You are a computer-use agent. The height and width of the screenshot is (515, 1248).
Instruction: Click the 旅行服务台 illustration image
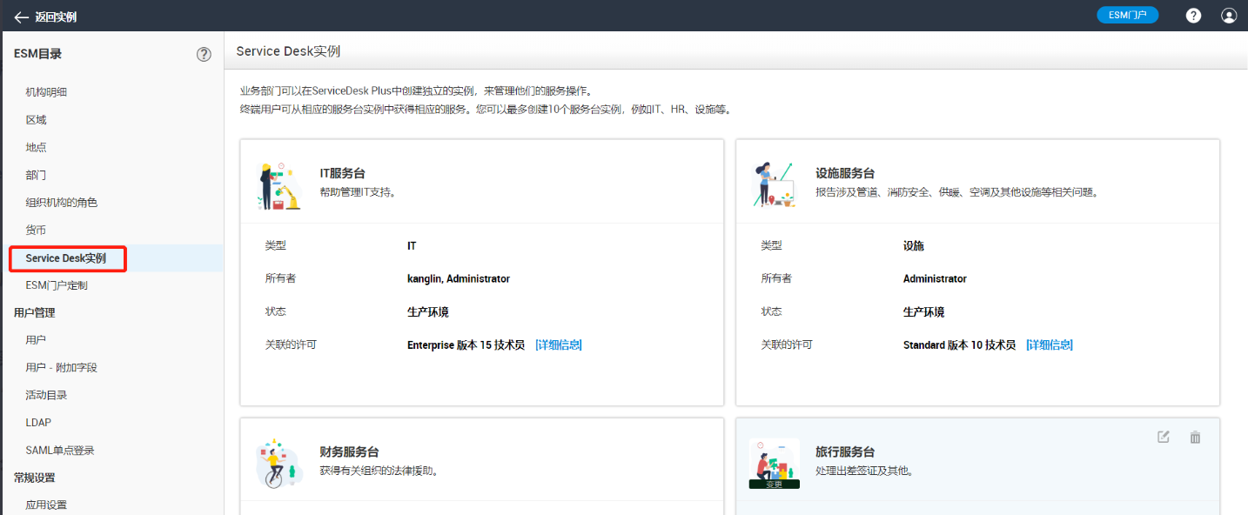click(774, 464)
